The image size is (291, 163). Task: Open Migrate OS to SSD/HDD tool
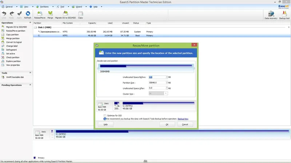click(65, 15)
